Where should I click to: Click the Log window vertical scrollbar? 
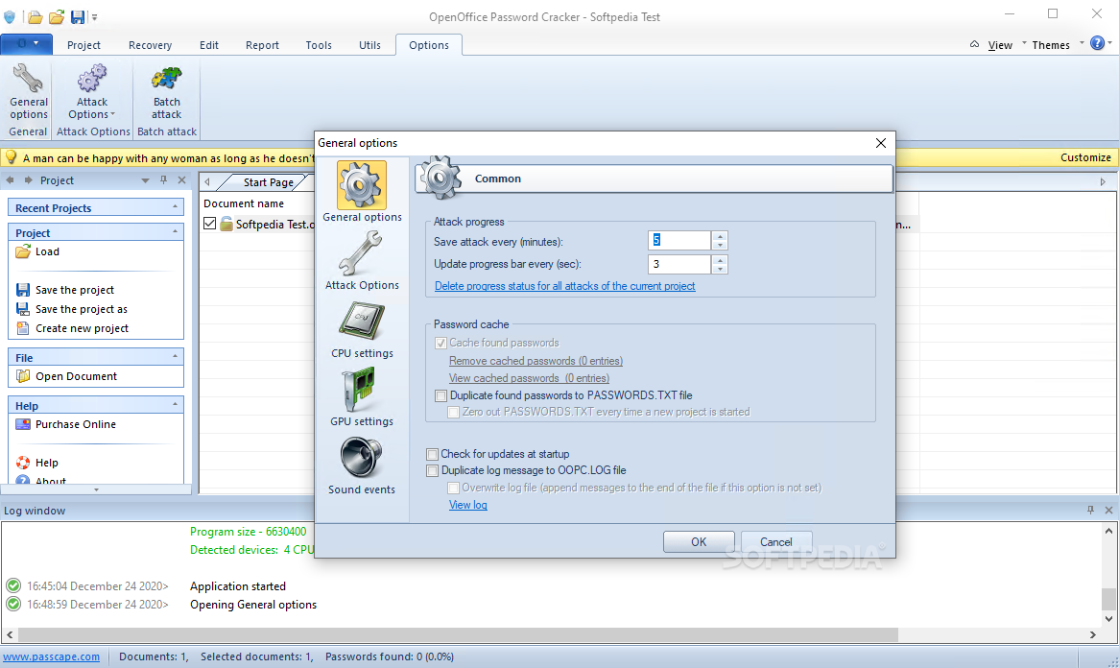(1107, 598)
